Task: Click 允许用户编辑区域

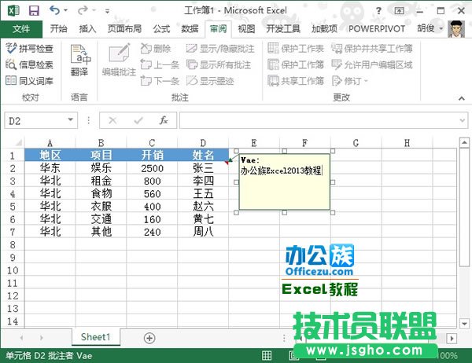Action: pyautogui.click(x=372, y=64)
